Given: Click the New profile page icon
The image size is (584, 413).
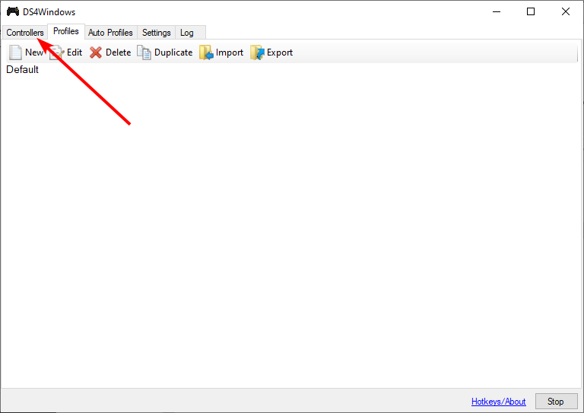Looking at the screenshot, I should point(15,52).
